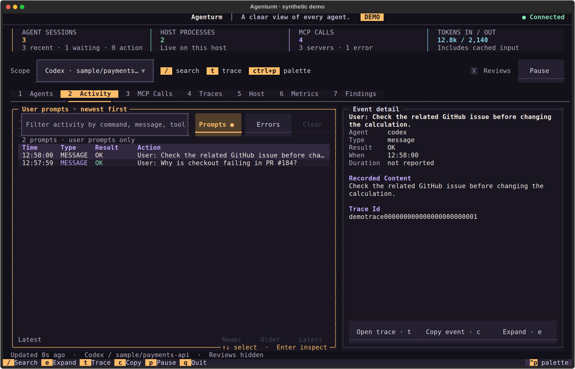
Task: Click the 12.8k / 2,140 token value
Action: tap(462, 40)
